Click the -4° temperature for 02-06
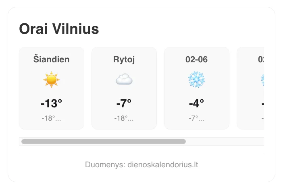 (197, 104)
